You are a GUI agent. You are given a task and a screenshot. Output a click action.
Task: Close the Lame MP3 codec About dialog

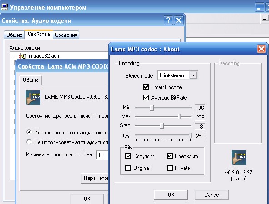[x=261, y=49]
